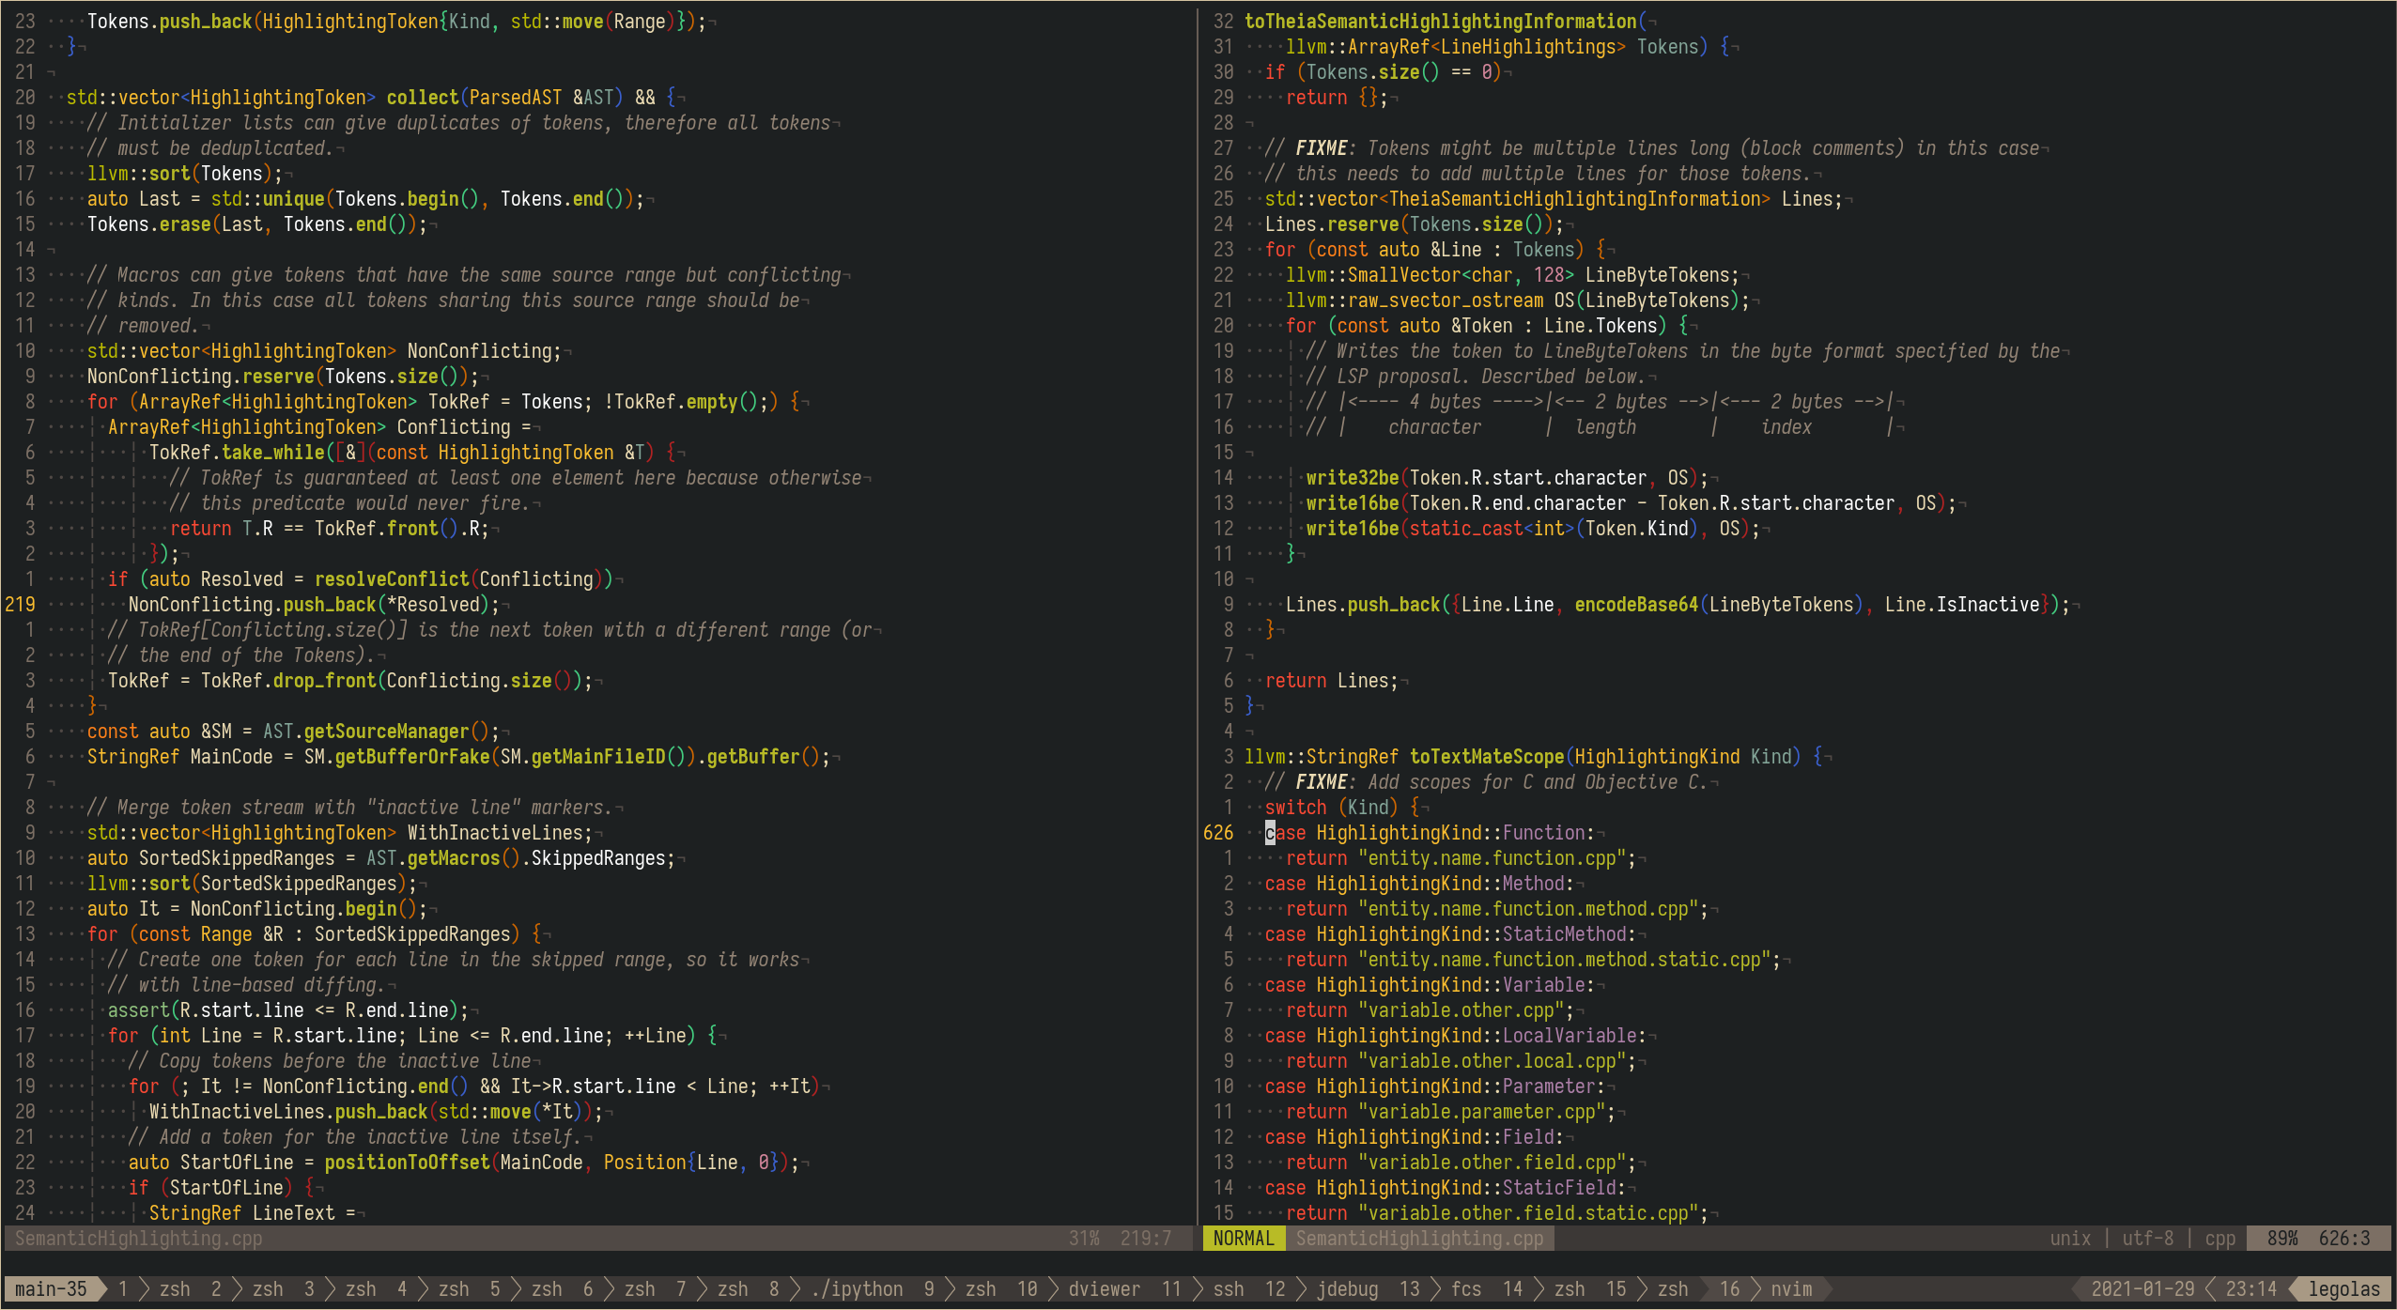Place cursor on resolveConflict function call
The height and width of the screenshot is (1310, 2397).
click(x=392, y=578)
